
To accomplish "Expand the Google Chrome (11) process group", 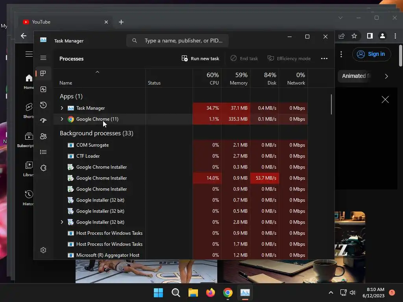I will [x=62, y=119].
